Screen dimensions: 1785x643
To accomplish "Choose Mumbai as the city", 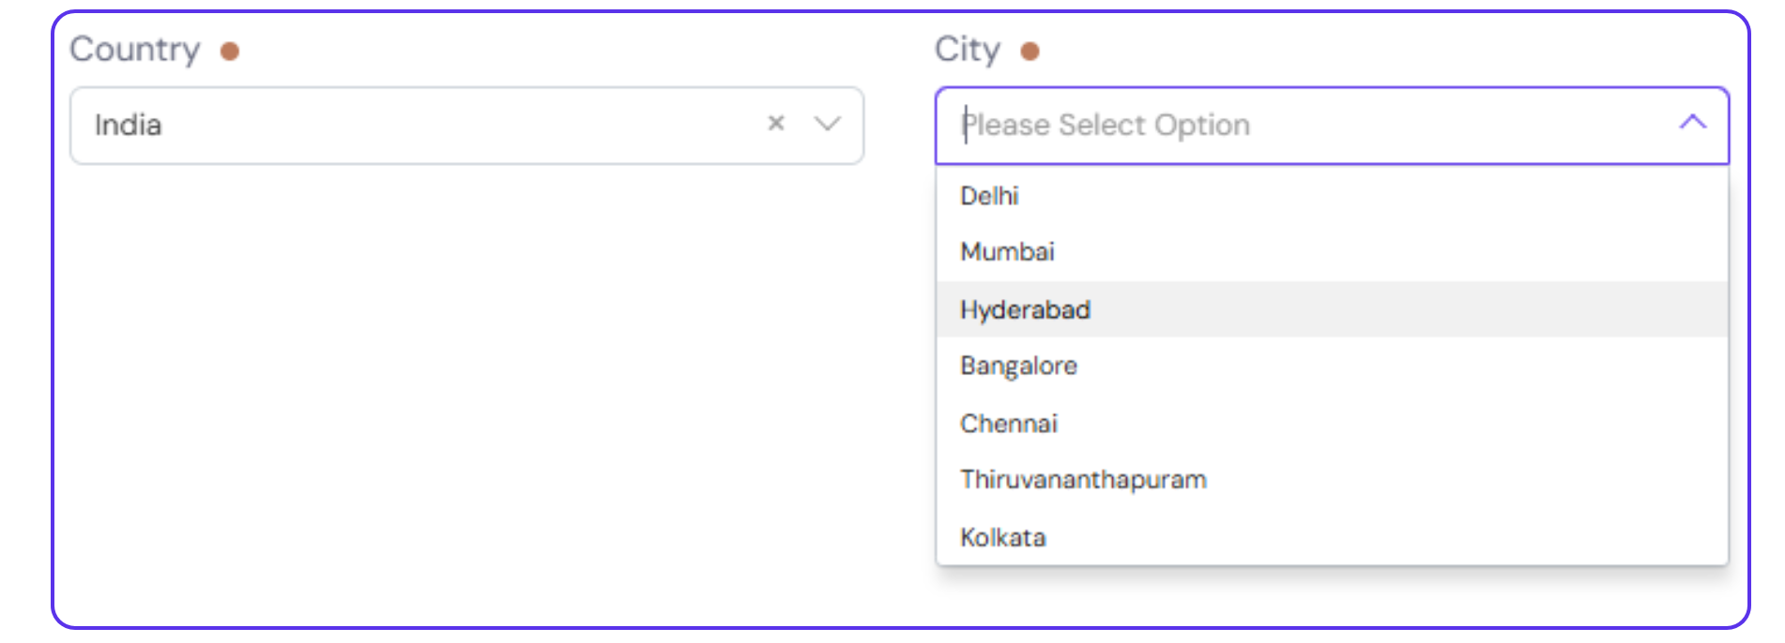I will pyautogui.click(x=1007, y=252).
